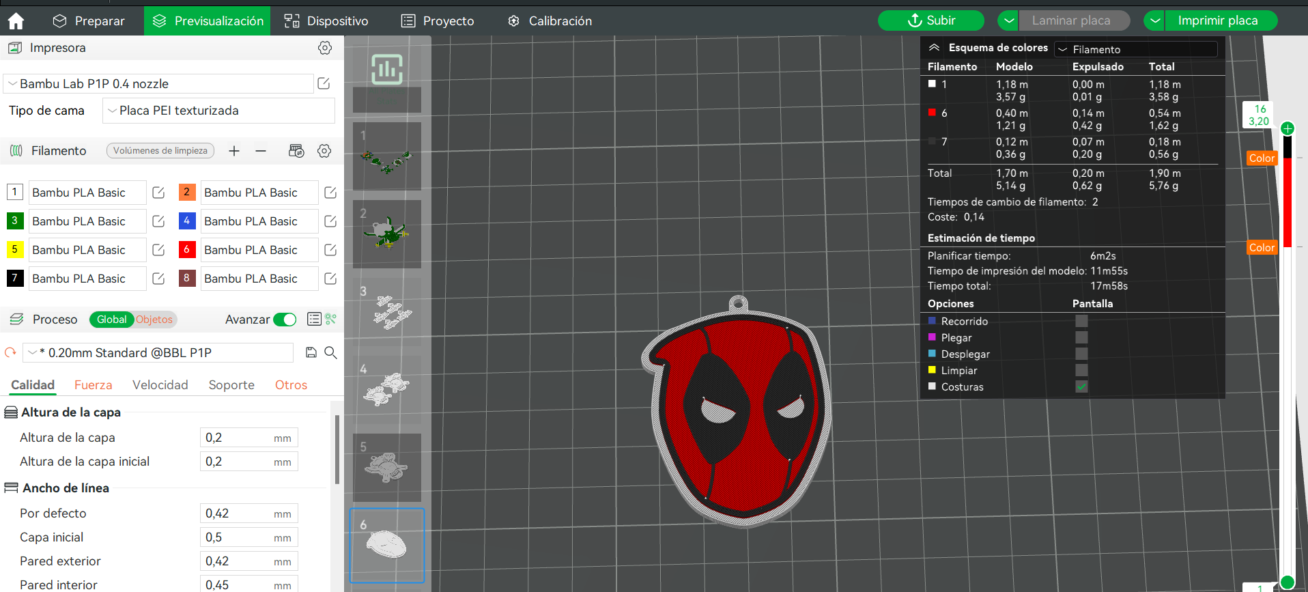
Task: Open plate statistics icon above thumbnails
Action: (387, 69)
